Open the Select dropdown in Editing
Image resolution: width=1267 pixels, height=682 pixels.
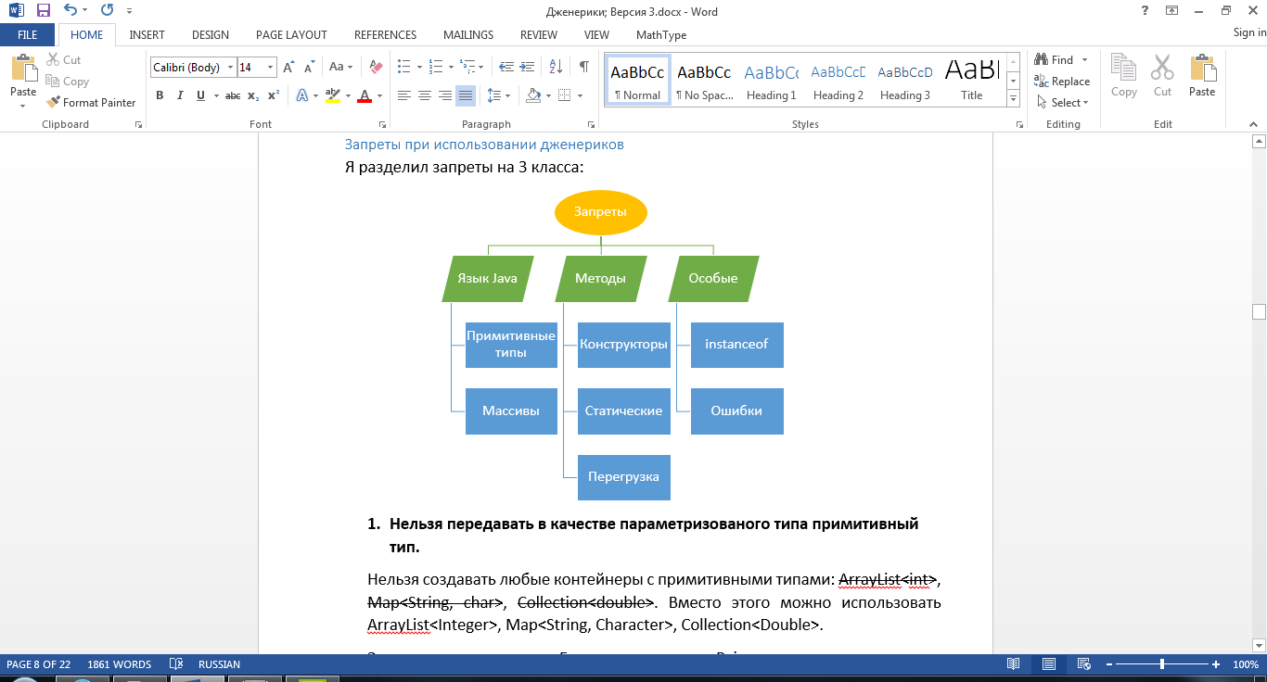click(1063, 103)
